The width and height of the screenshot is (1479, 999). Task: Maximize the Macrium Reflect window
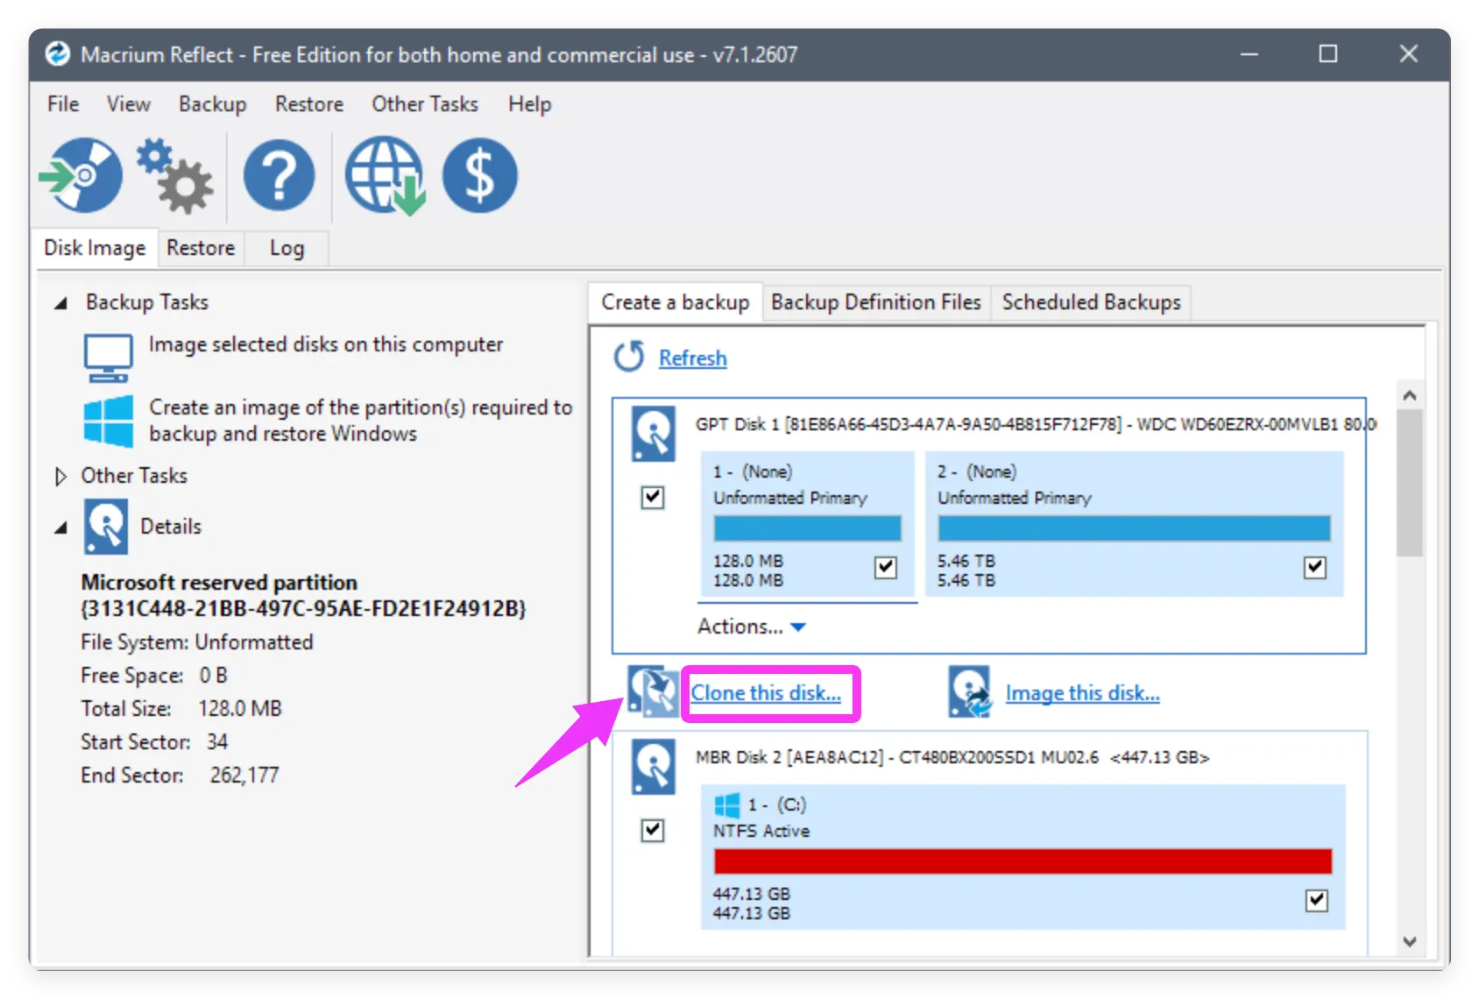(x=1328, y=54)
